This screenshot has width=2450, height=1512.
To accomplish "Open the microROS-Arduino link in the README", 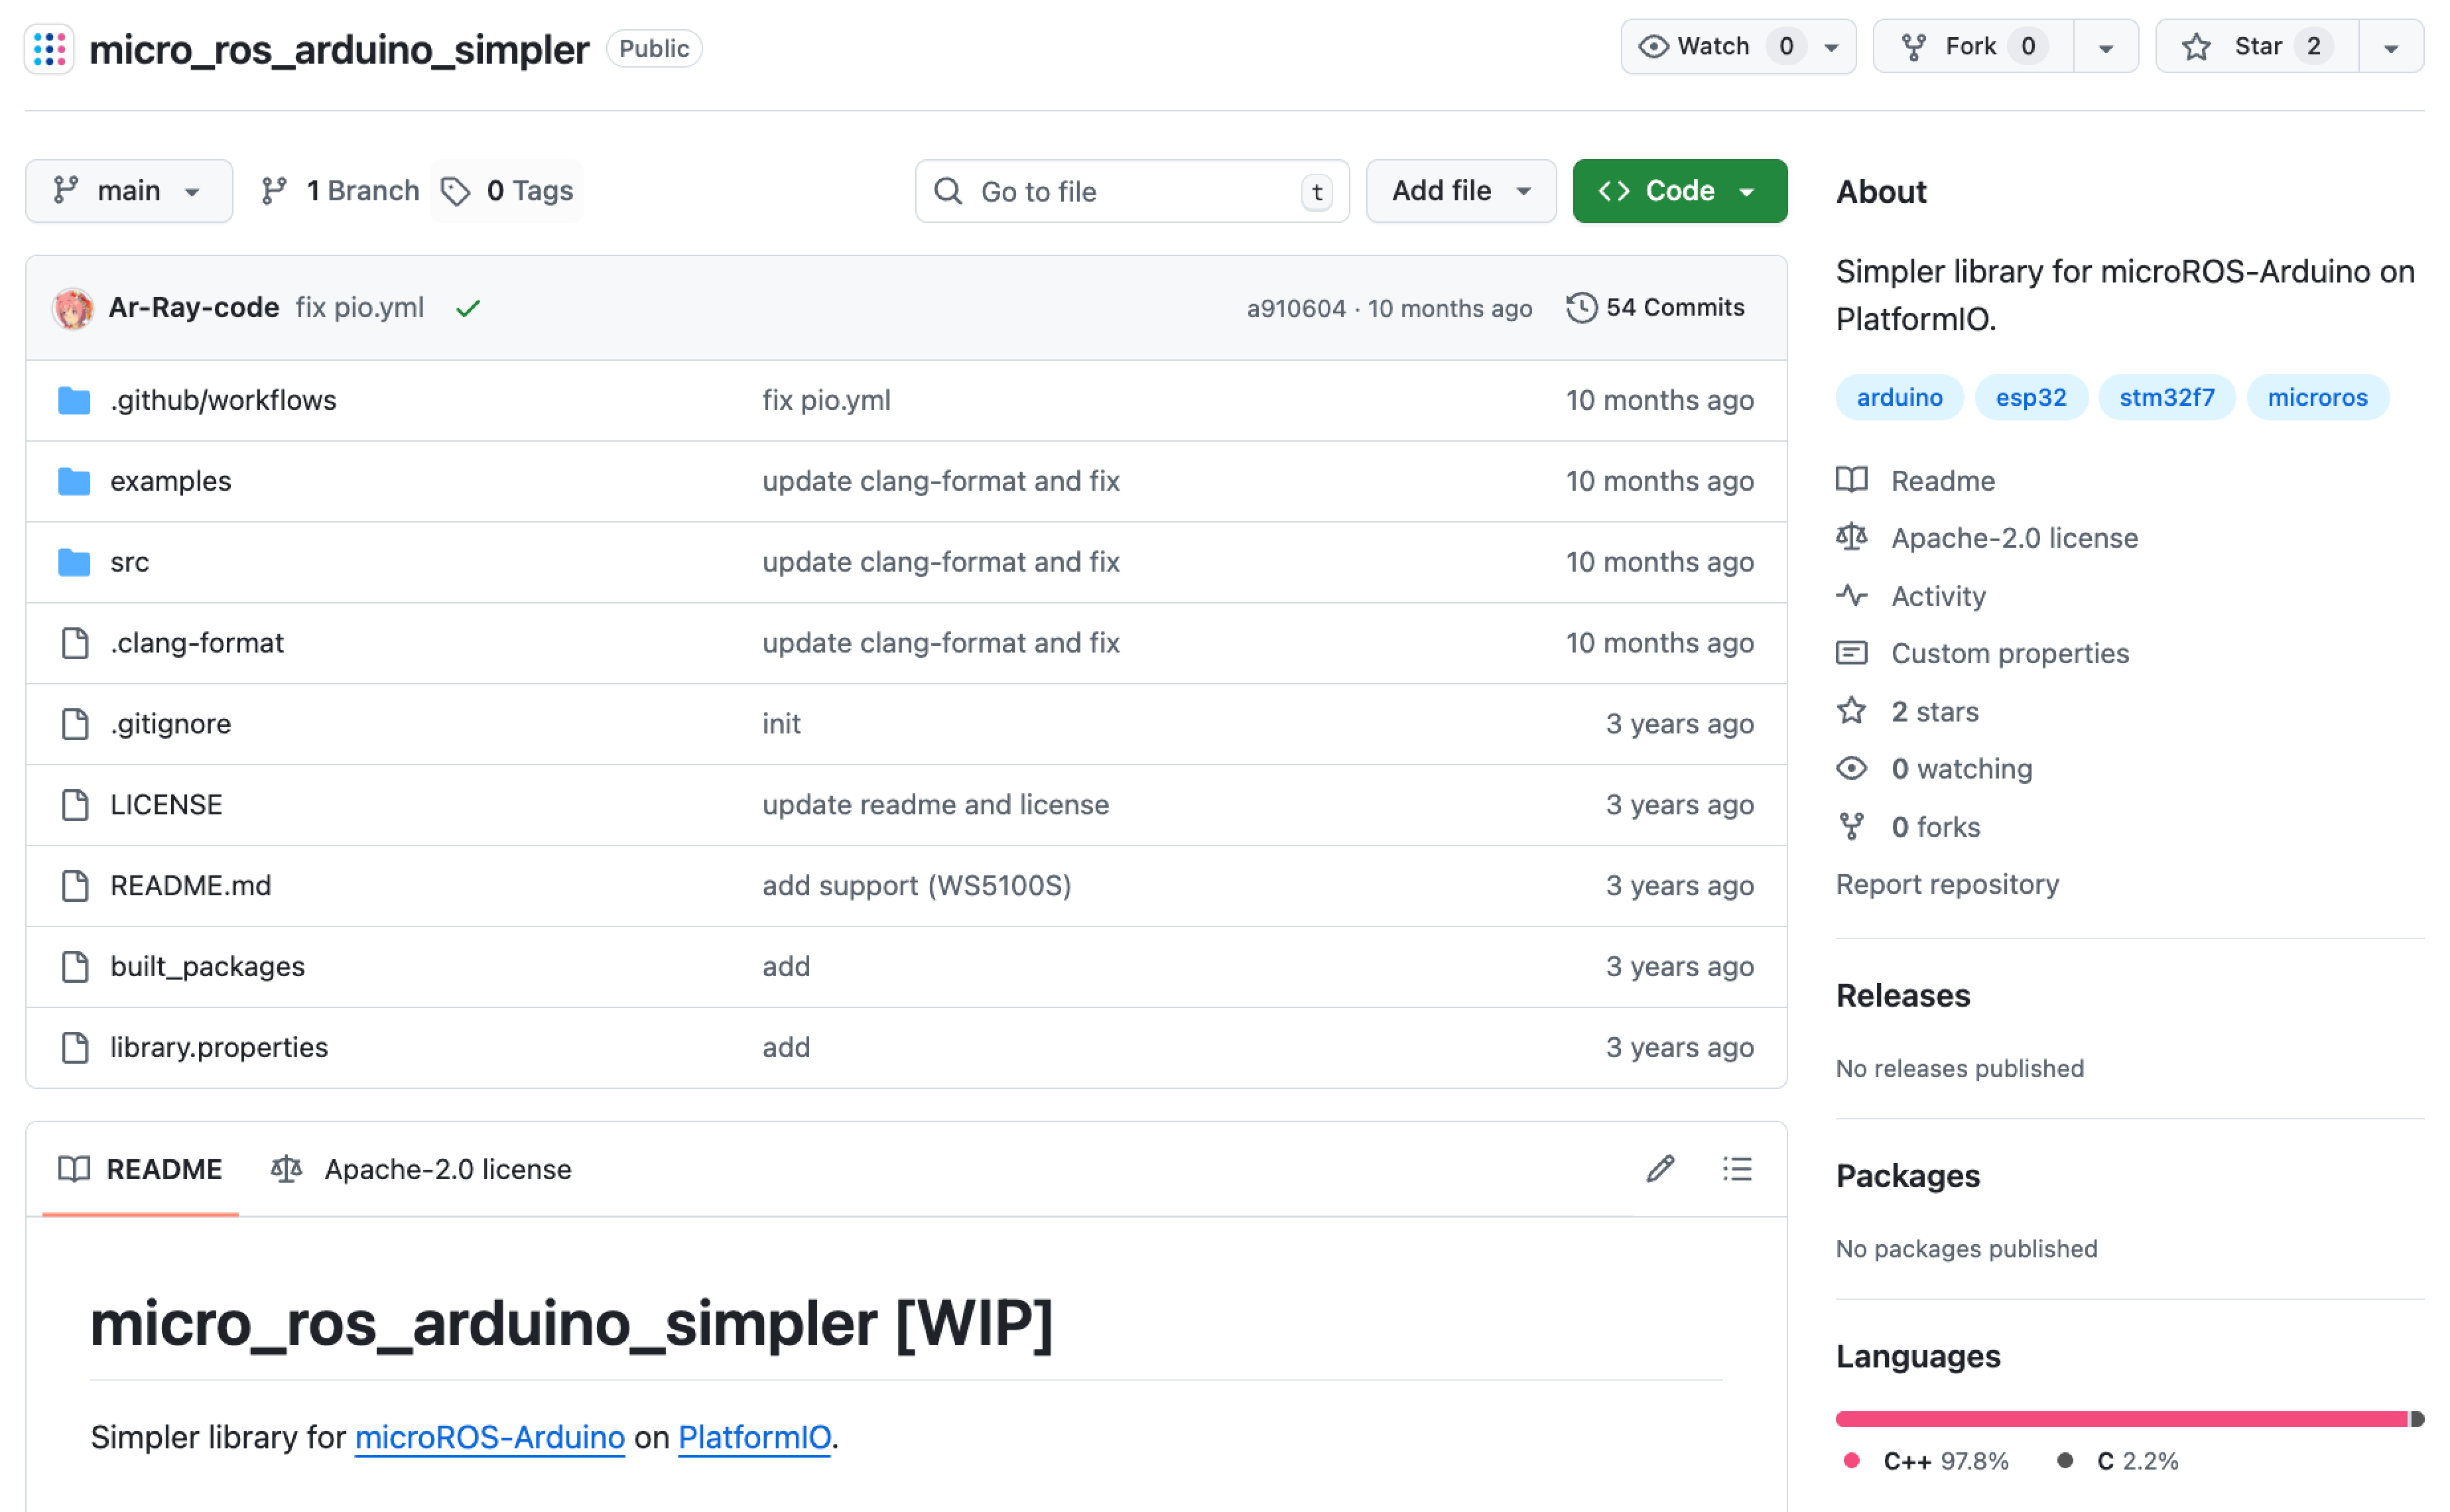I will click(x=489, y=1437).
